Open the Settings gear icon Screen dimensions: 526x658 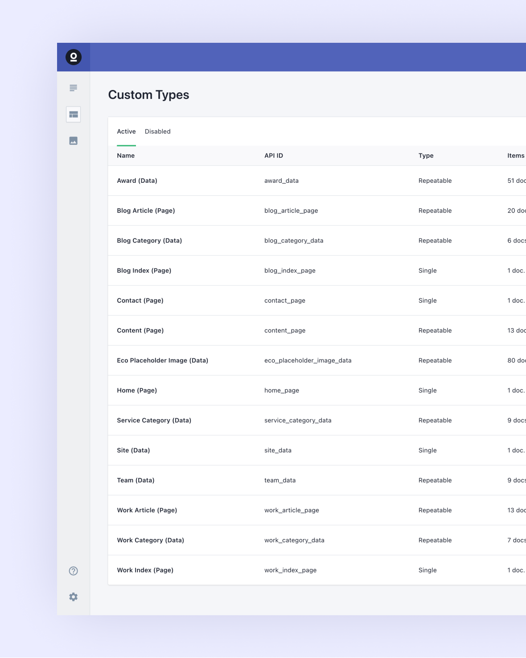pos(74,597)
